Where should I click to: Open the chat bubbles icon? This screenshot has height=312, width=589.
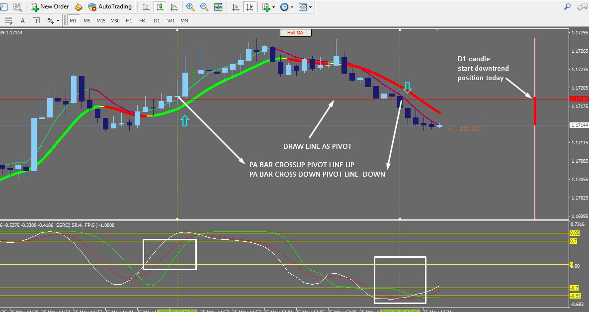[x=583, y=7]
